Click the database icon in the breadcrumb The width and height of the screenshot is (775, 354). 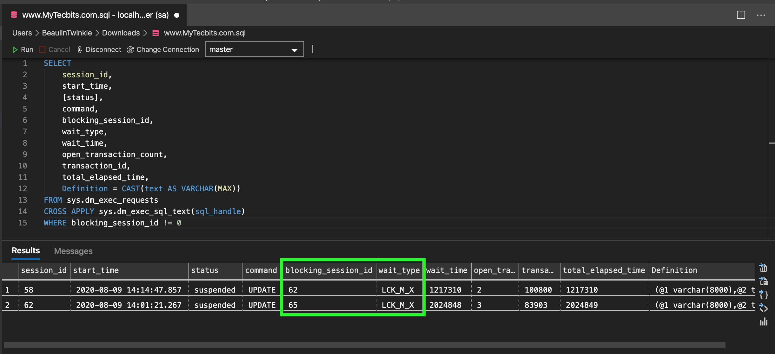tap(155, 33)
